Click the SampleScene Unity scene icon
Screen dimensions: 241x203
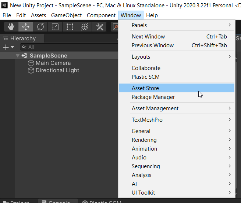pos(24,56)
